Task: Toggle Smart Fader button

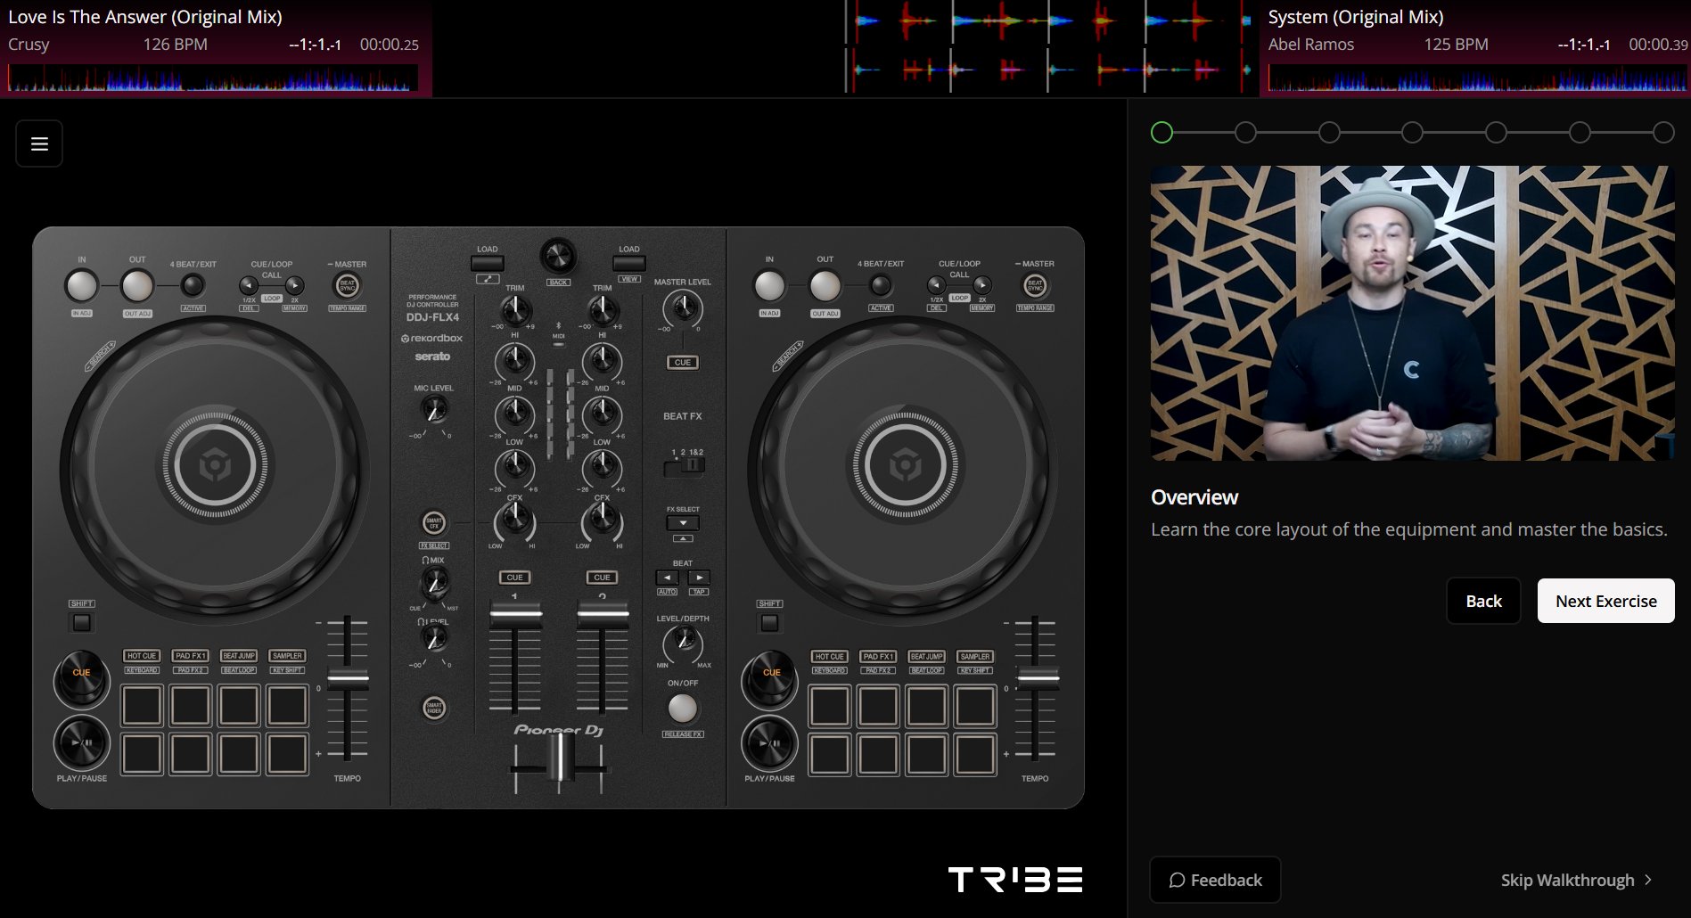Action: [434, 708]
